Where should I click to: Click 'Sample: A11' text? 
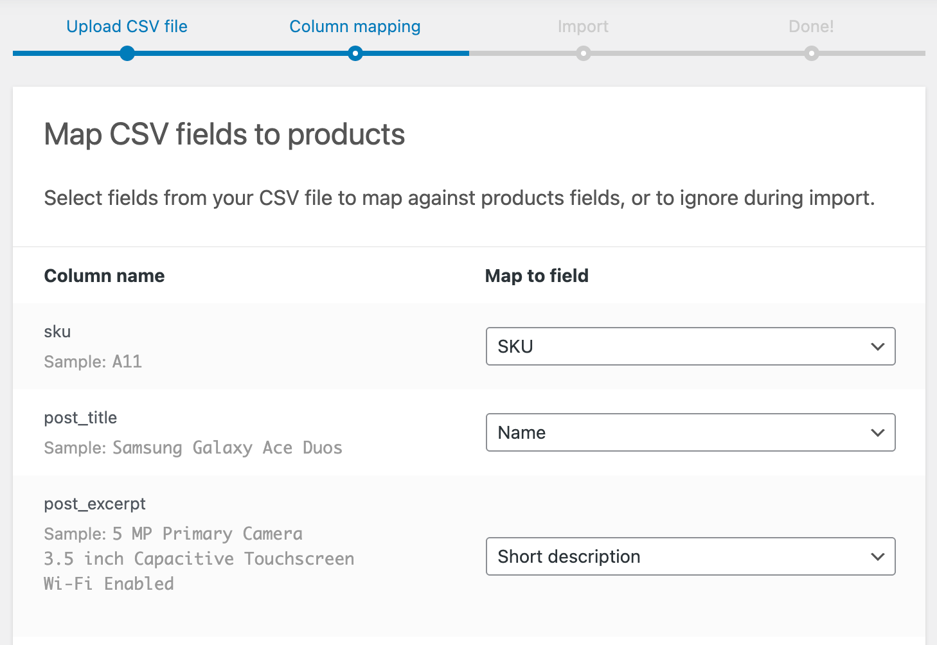pos(93,362)
